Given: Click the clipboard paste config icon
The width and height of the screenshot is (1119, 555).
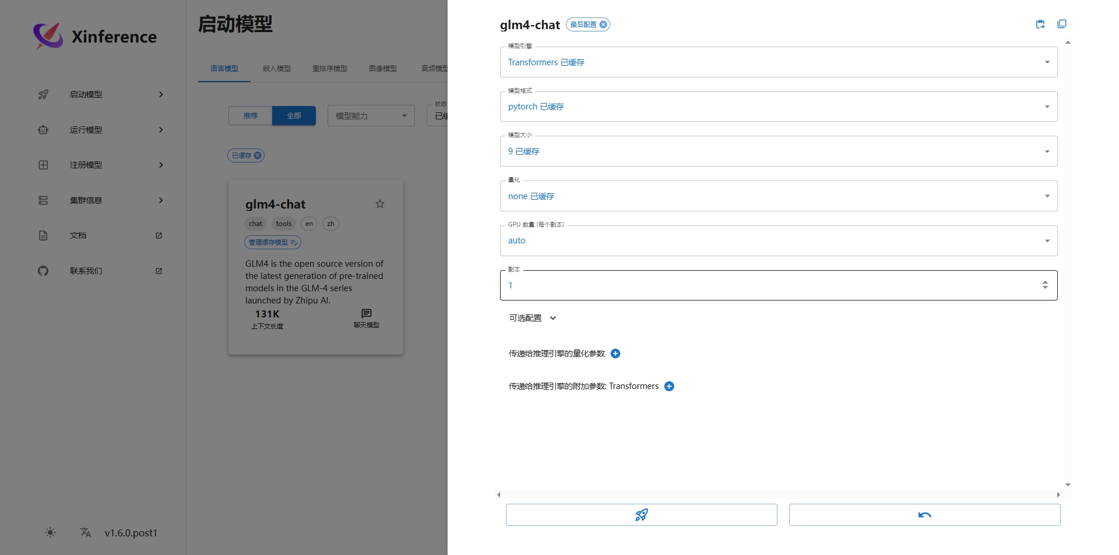Looking at the screenshot, I should (x=1040, y=24).
